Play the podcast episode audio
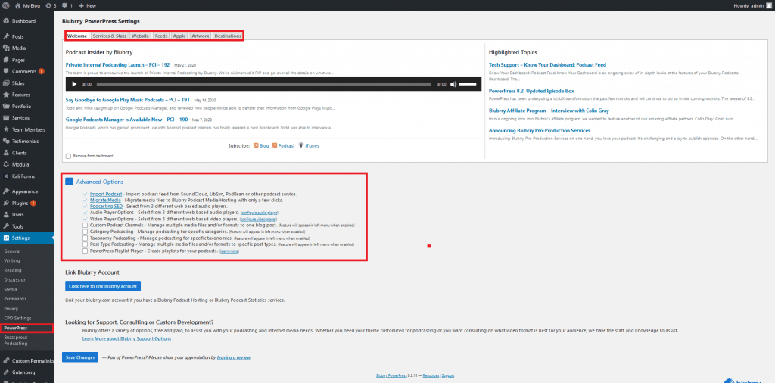The height and width of the screenshot is (383, 775). pos(75,84)
